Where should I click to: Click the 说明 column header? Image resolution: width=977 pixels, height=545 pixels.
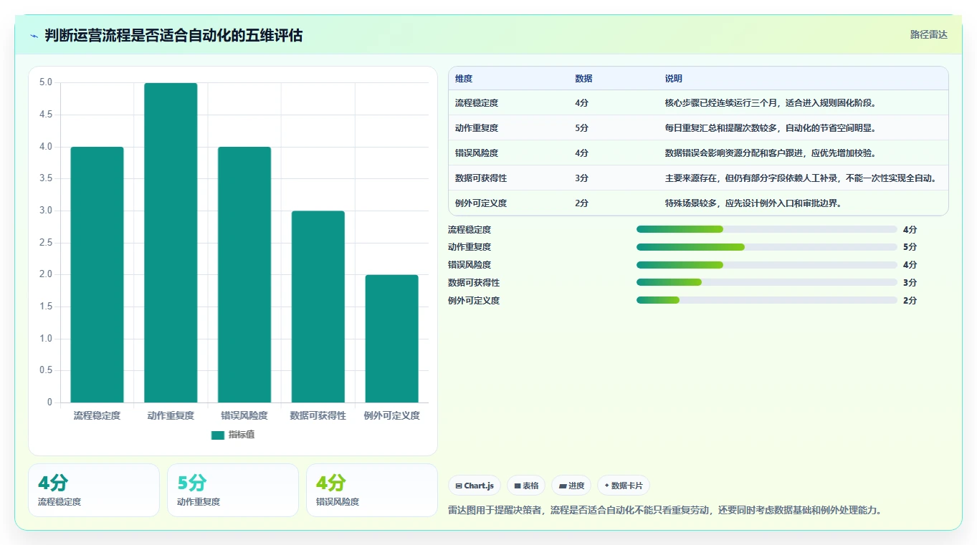[x=674, y=79]
